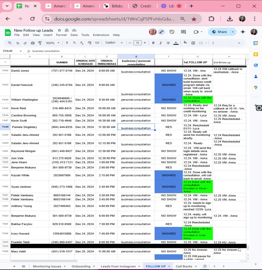Screen dimensions: 262x270
Task: Toggle bold formatting
Action: (153, 43)
